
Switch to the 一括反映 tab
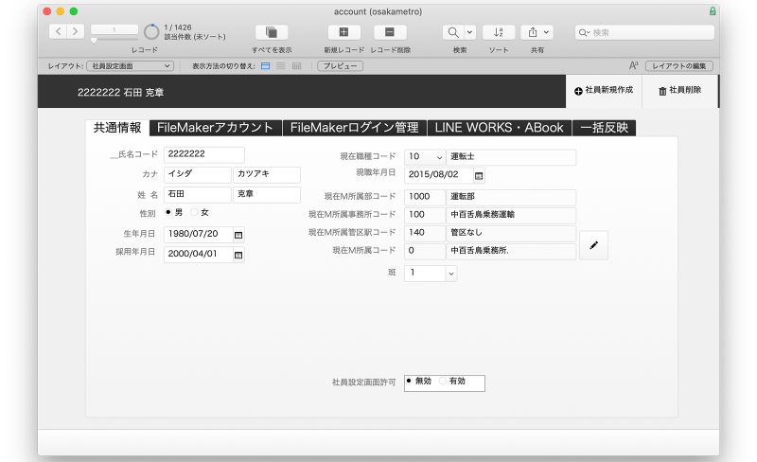(604, 128)
